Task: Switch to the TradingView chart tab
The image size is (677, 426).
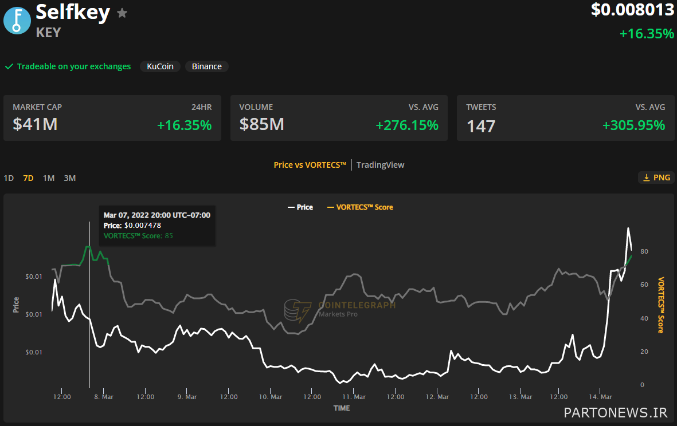Action: point(381,165)
